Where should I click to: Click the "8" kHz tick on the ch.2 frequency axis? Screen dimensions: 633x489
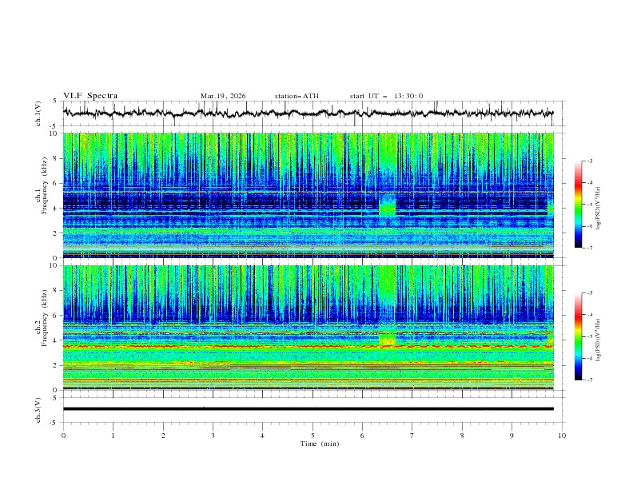[x=55, y=291]
